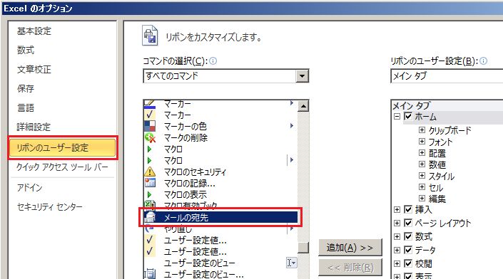The image size is (503, 279).
Task: Expand the データ tree node
Action: pos(397,250)
